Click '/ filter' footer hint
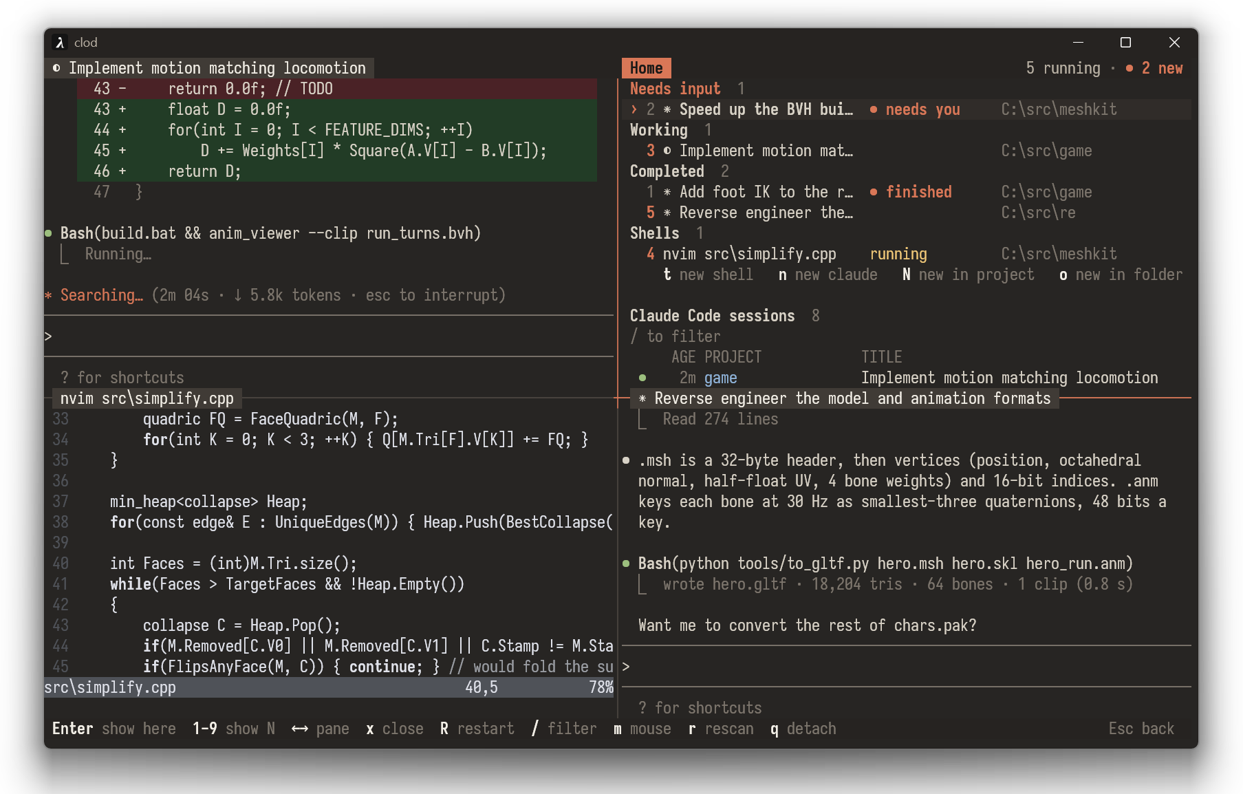 [563, 729]
